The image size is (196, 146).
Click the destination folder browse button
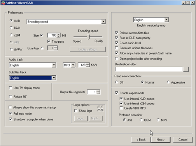(186, 69)
